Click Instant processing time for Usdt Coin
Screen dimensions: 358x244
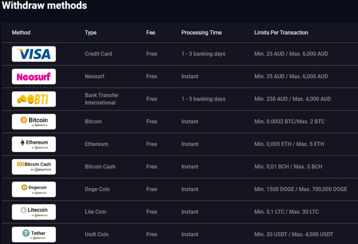pyautogui.click(x=190, y=234)
